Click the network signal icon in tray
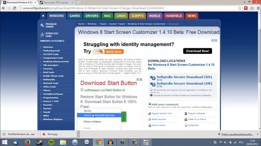Image resolution: width=261 pixels, height=146 pixels. tap(235, 142)
